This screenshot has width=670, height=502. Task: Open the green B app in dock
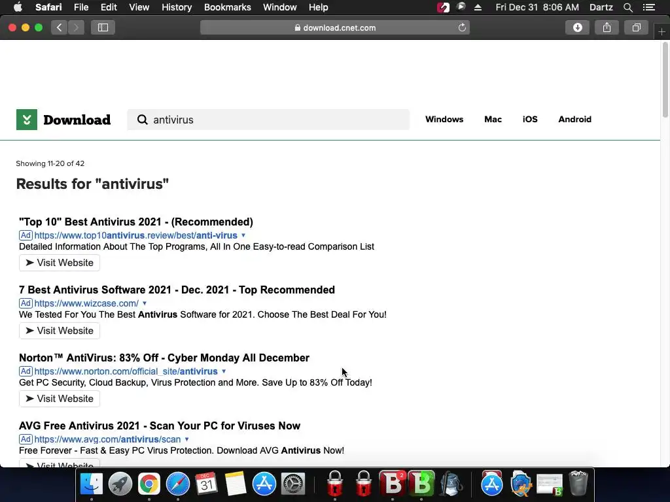[421, 484]
